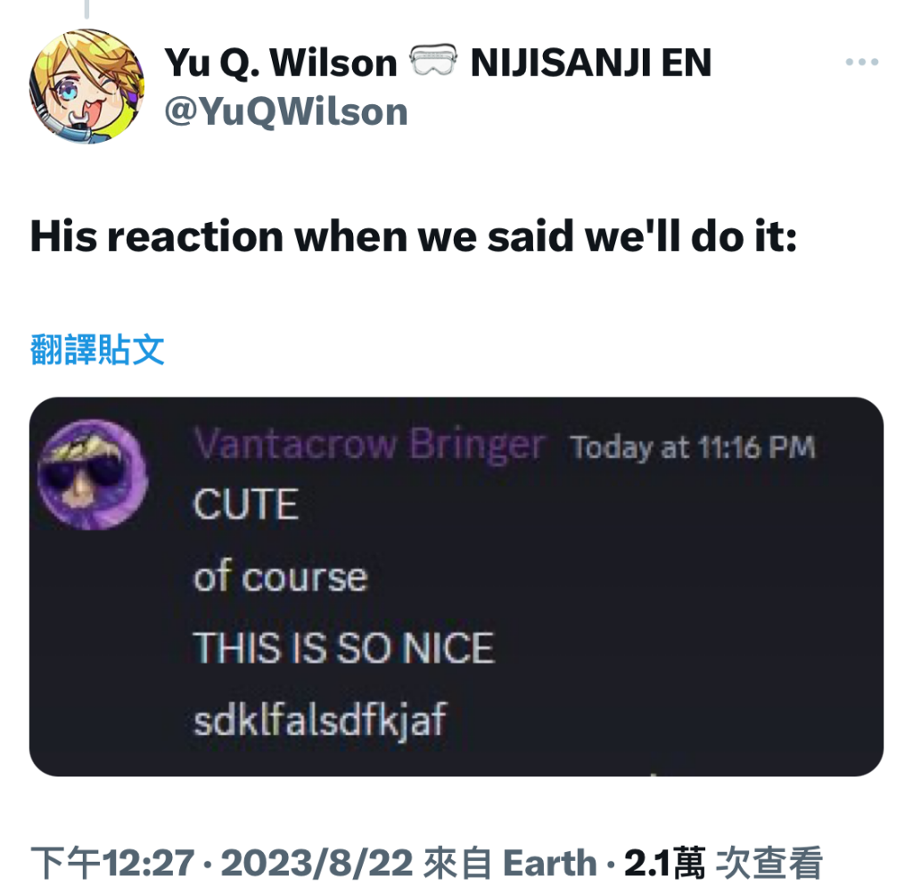Screen dimensions: 913x892
Task: Click the Today at 11:16 PM timestamp
Action: point(693,447)
